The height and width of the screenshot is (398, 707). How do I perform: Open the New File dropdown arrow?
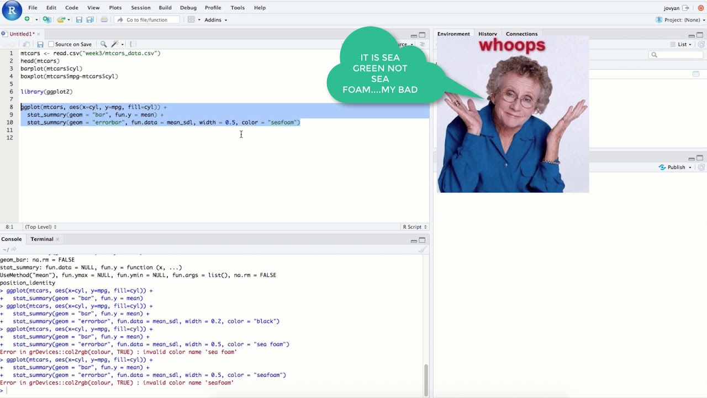[x=36, y=20]
